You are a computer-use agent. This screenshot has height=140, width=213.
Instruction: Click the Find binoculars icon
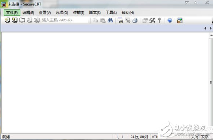coord(110,20)
